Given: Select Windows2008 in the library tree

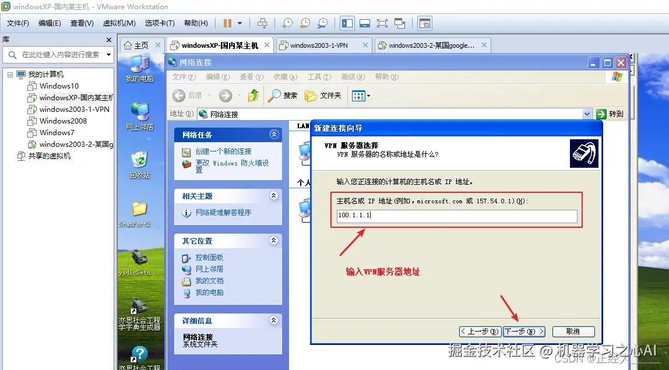Looking at the screenshot, I should (x=63, y=121).
